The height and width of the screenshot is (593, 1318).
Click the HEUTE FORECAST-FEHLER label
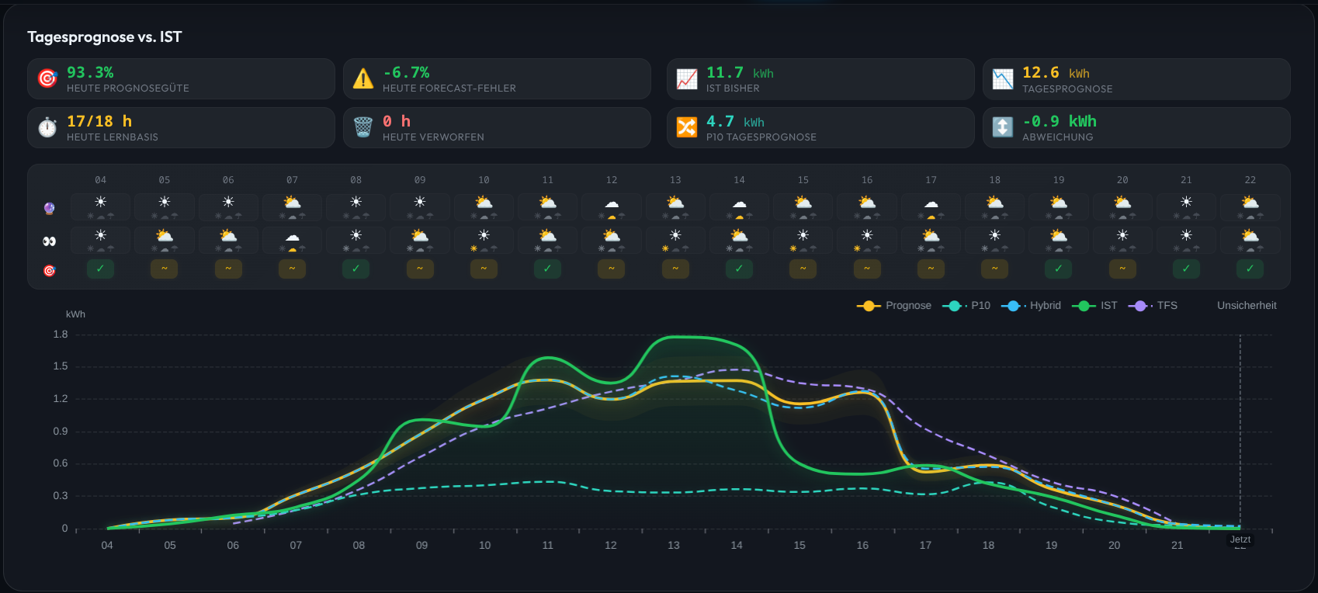pos(449,88)
